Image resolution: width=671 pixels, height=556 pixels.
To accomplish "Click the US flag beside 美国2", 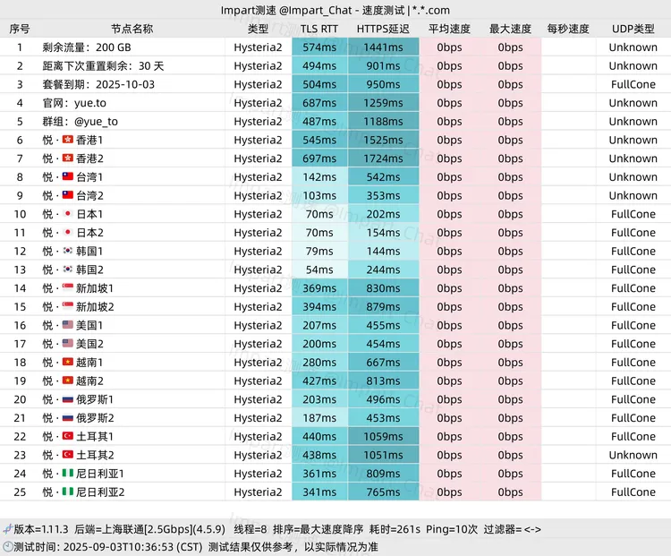I will click(x=68, y=344).
